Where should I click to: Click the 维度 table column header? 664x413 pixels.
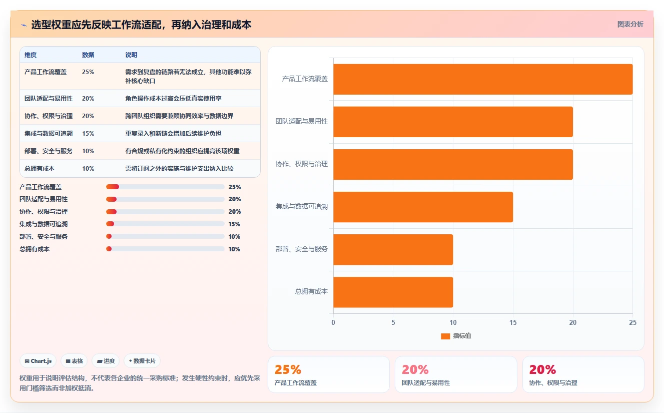[x=31, y=55]
